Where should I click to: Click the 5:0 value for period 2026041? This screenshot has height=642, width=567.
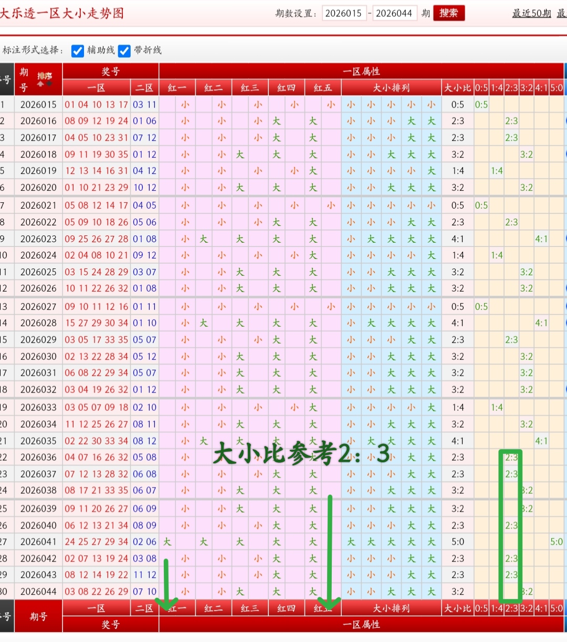[556, 541]
